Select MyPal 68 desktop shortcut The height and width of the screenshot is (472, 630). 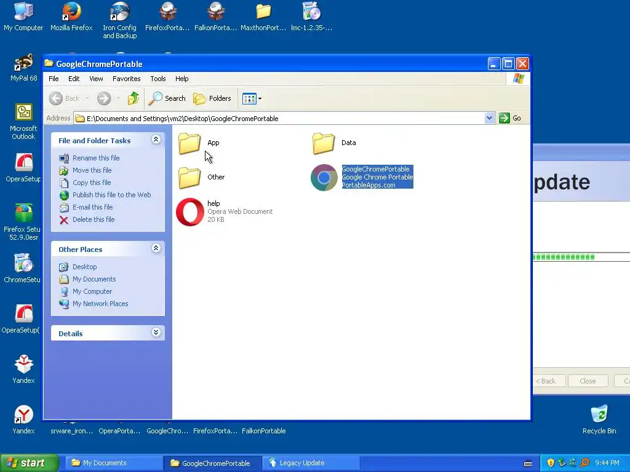click(x=24, y=68)
